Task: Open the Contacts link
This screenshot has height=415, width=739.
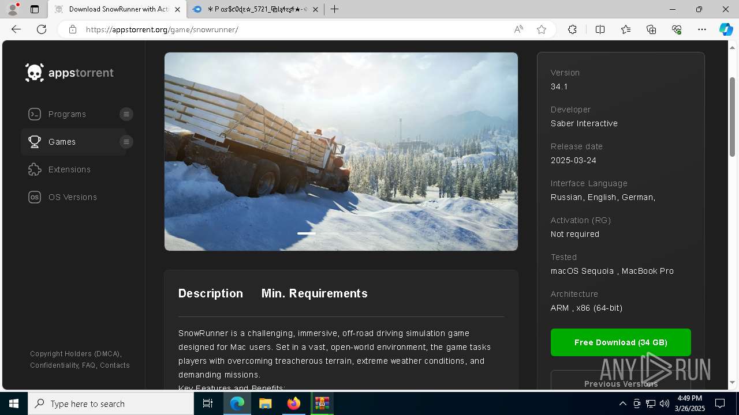Action: point(115,365)
